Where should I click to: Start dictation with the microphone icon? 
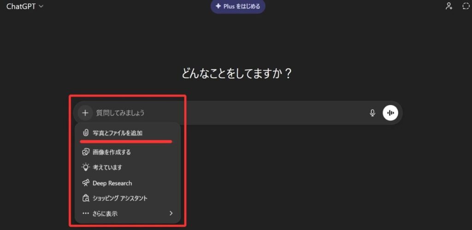coord(372,113)
